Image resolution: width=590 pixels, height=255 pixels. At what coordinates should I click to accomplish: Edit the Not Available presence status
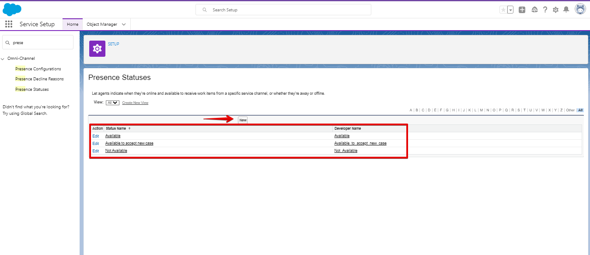pos(95,151)
